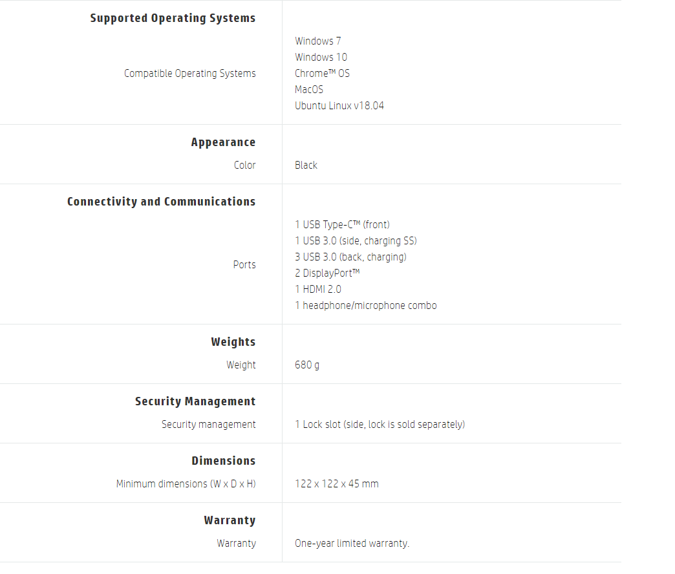This screenshot has width=675, height=574.
Task: Select the 2 DisplayPort entry
Action: [327, 273]
